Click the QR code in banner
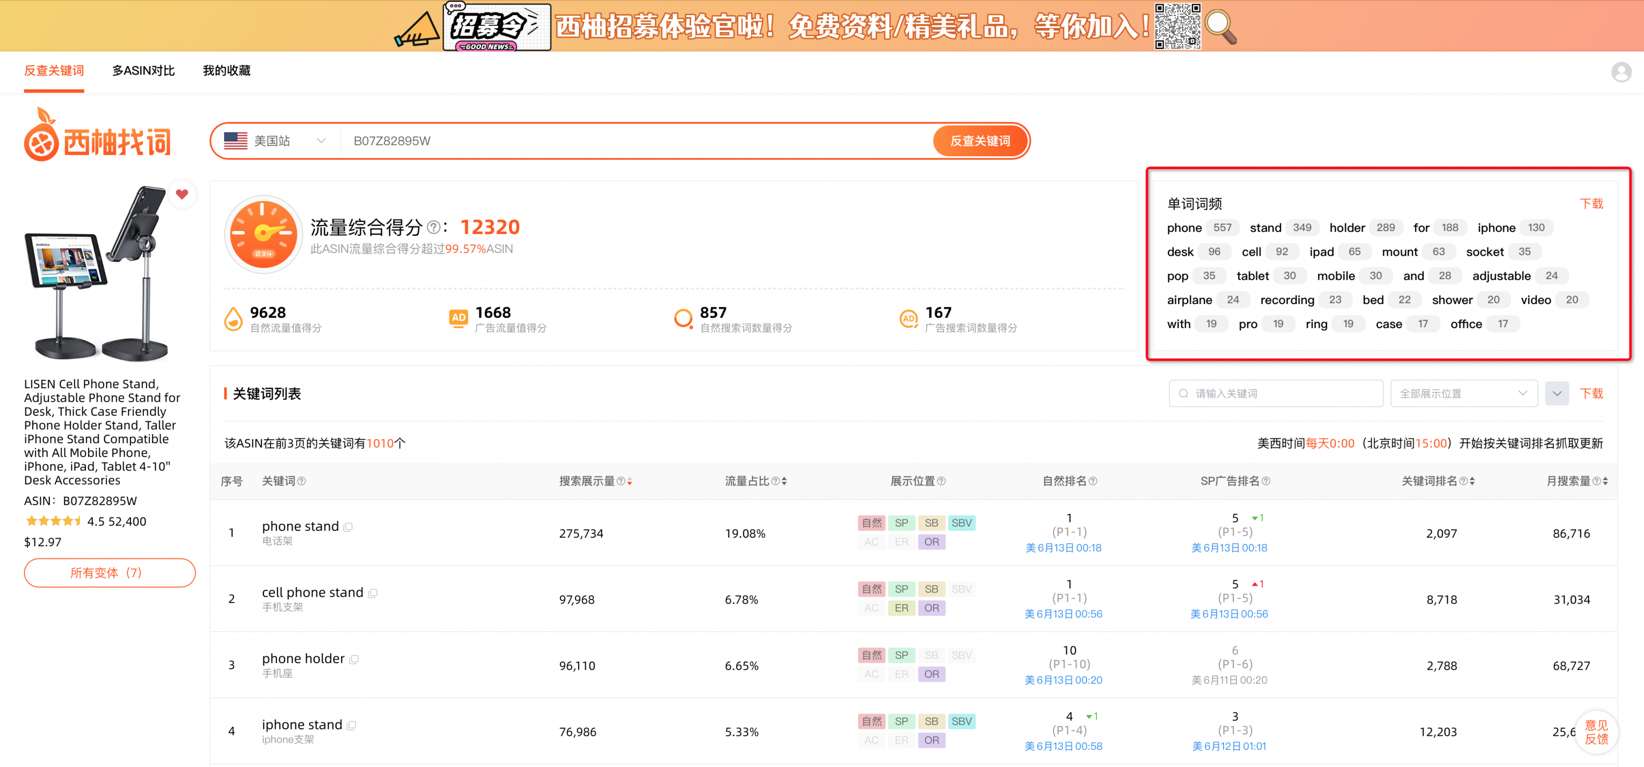1644x767 pixels. [x=1177, y=26]
